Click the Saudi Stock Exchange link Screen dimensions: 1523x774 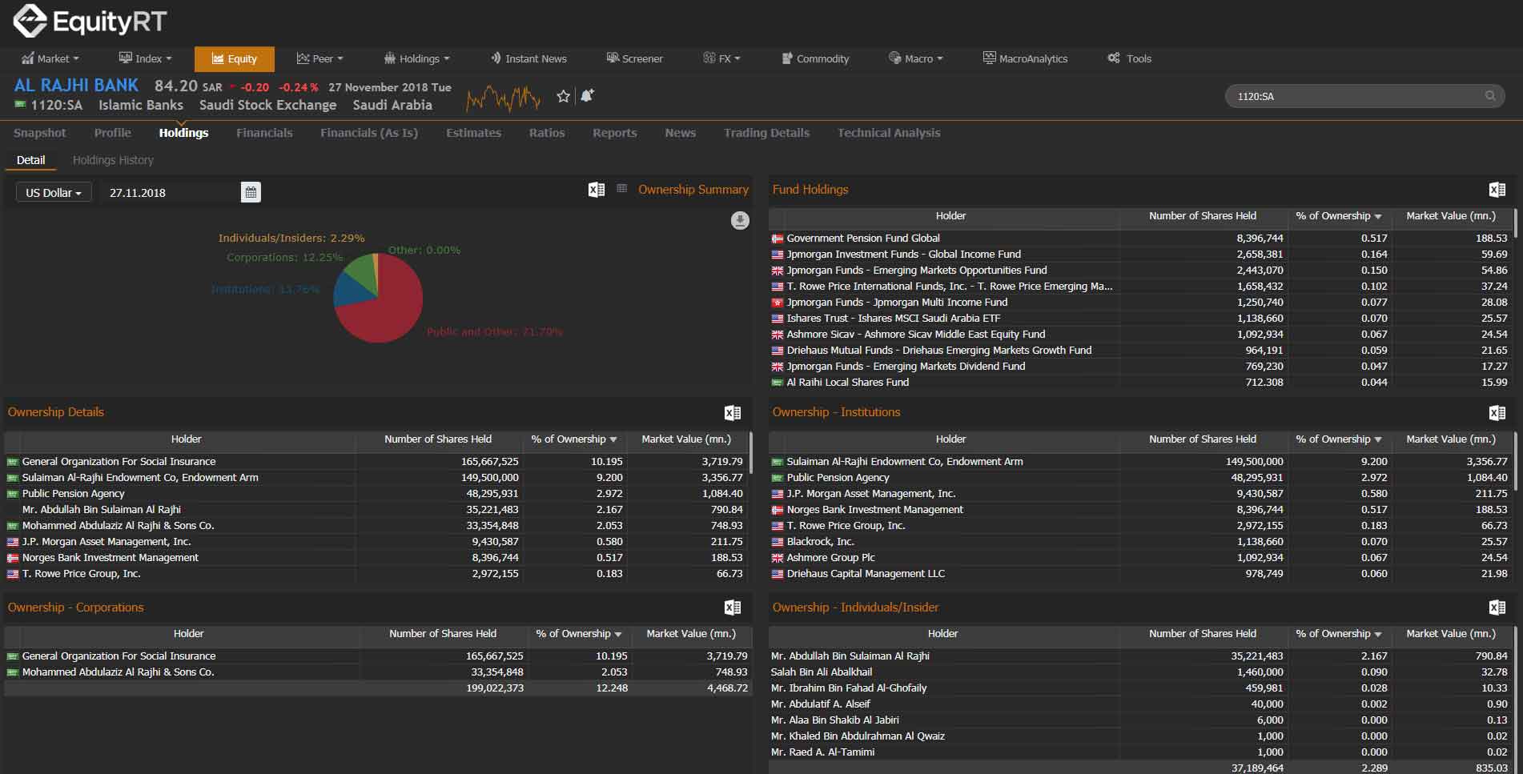[x=267, y=105]
